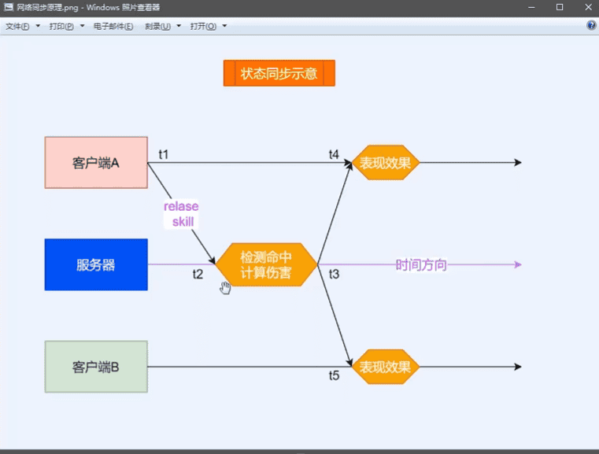Screen dimensions: 599x454
Task: Click the 刻录(U) menu label
Action: coord(157,26)
